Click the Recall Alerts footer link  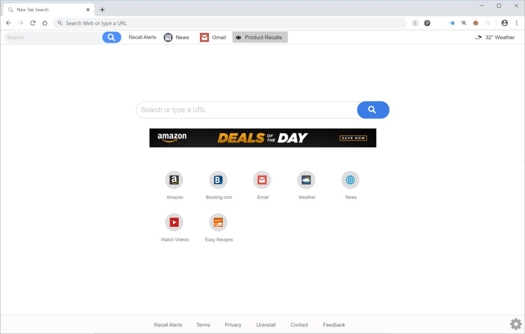coord(168,325)
